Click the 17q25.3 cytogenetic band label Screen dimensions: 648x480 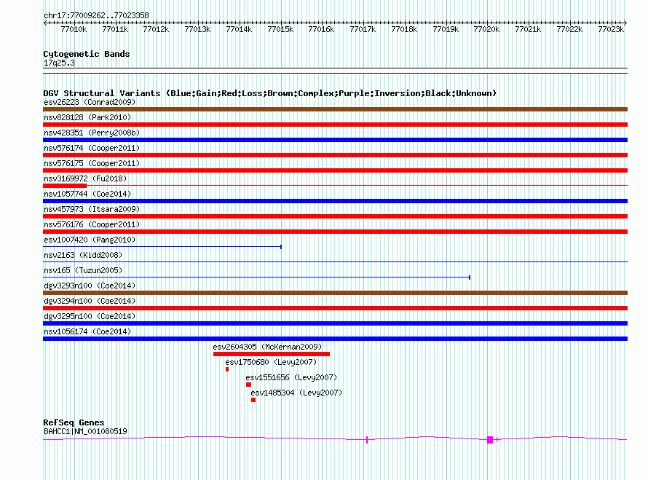tap(59, 63)
